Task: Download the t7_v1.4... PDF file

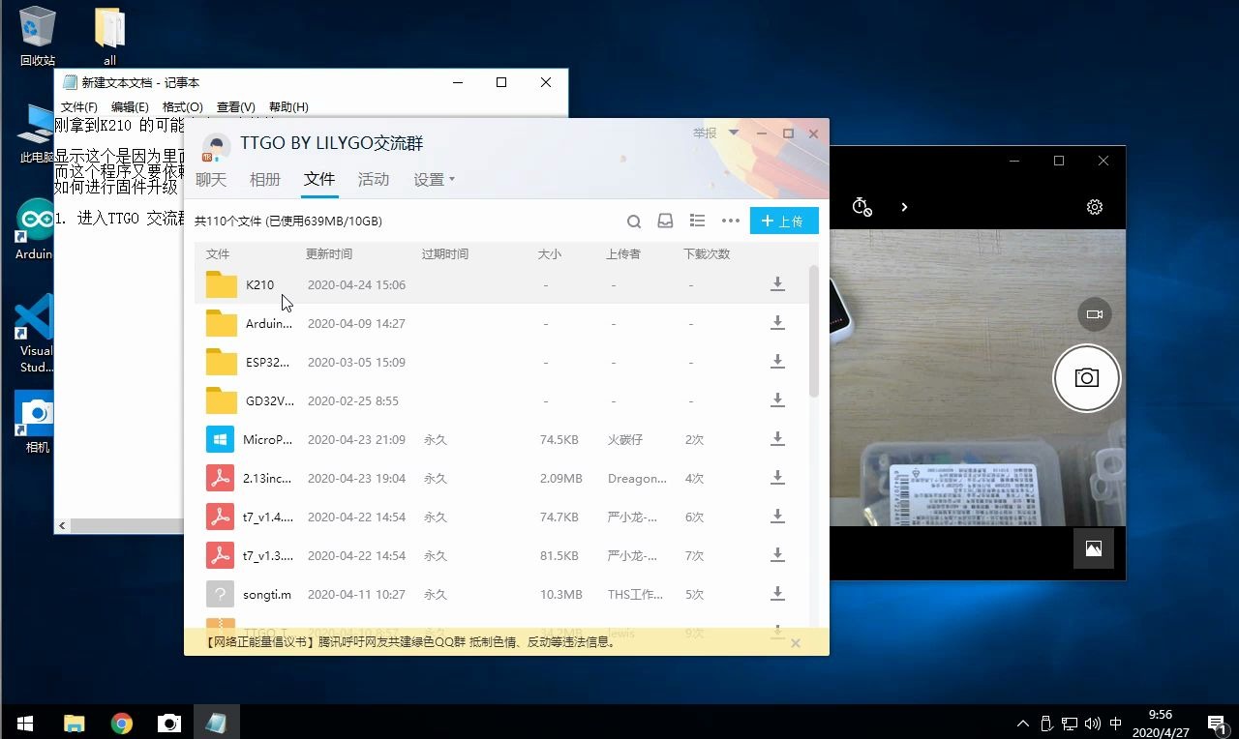Action: (x=777, y=517)
